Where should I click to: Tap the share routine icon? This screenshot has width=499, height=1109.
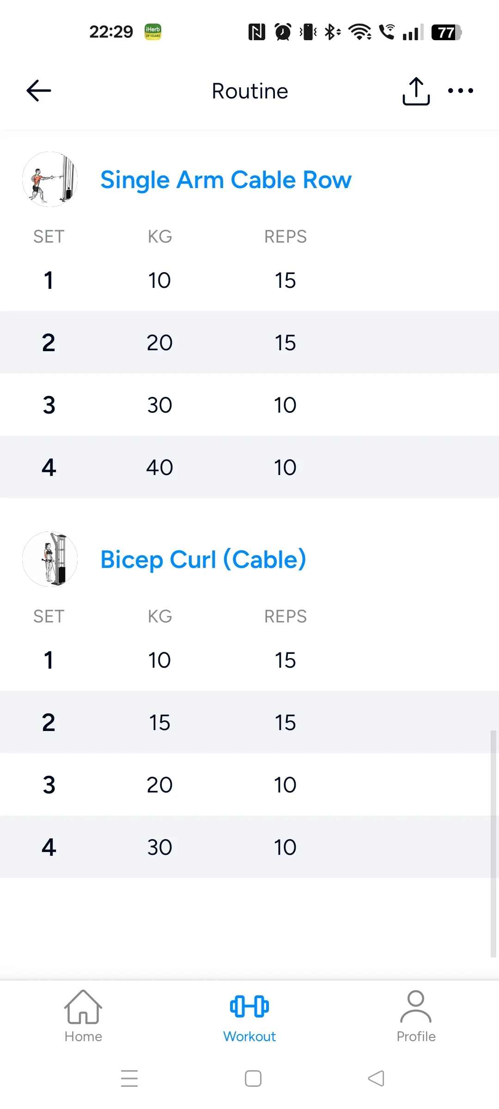coord(416,91)
